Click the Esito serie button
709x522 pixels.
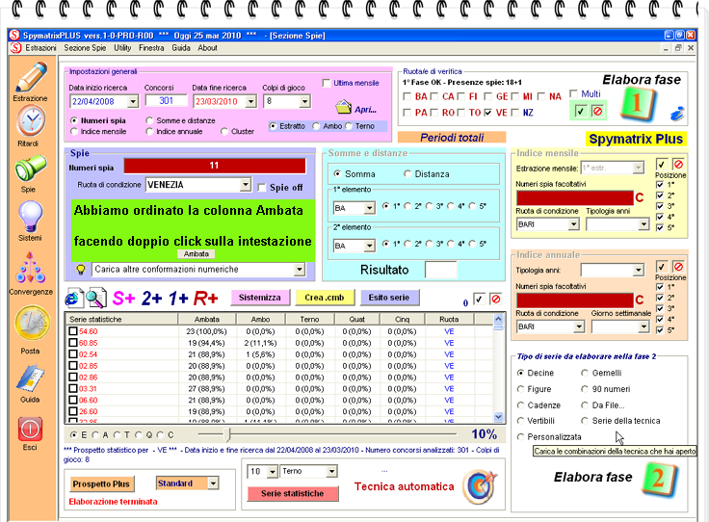(x=388, y=298)
